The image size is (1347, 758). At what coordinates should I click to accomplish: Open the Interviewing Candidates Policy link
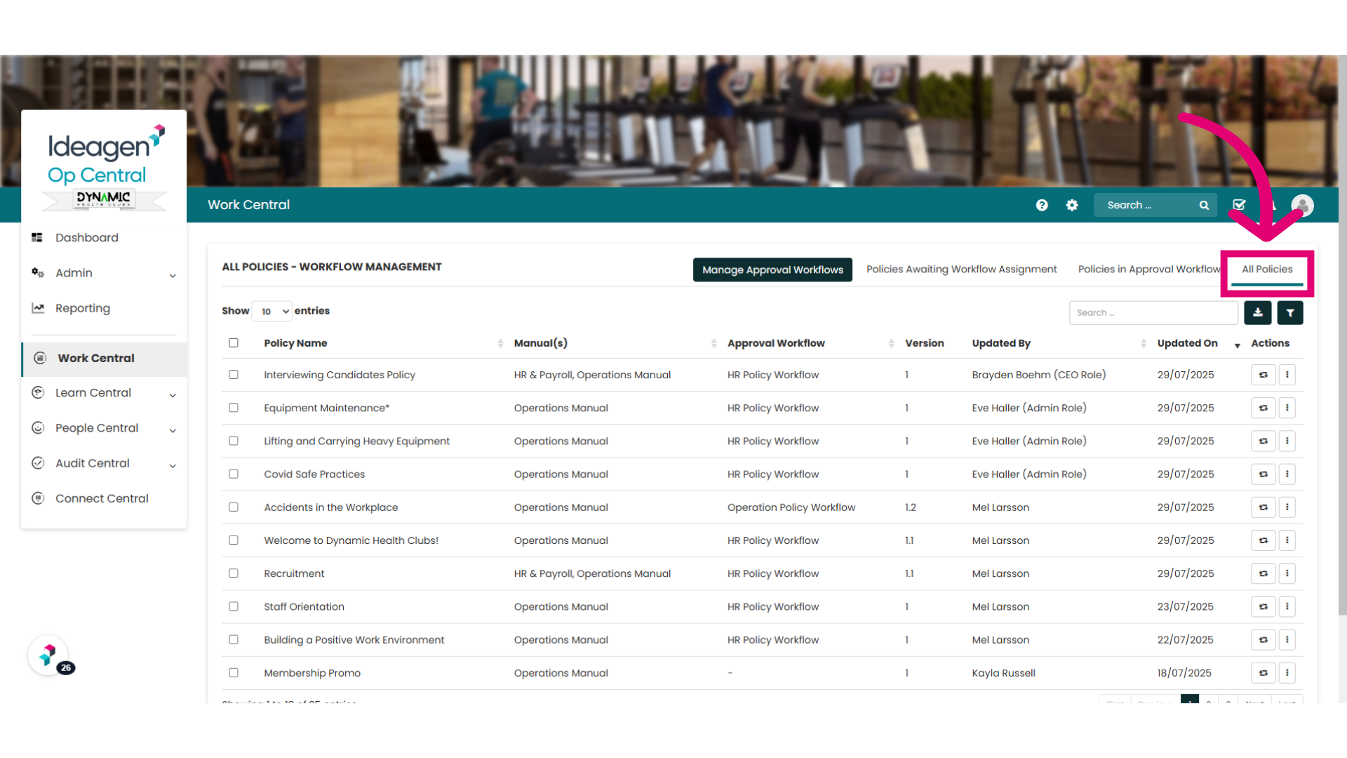pos(340,375)
